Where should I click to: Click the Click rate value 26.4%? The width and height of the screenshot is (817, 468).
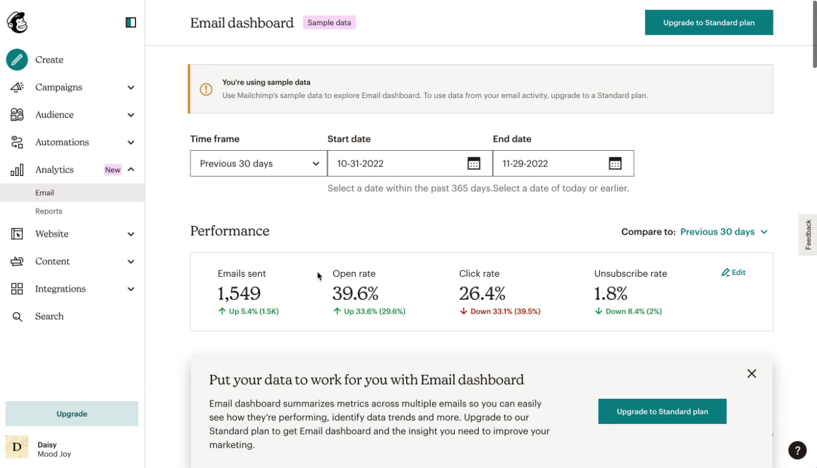(x=482, y=293)
